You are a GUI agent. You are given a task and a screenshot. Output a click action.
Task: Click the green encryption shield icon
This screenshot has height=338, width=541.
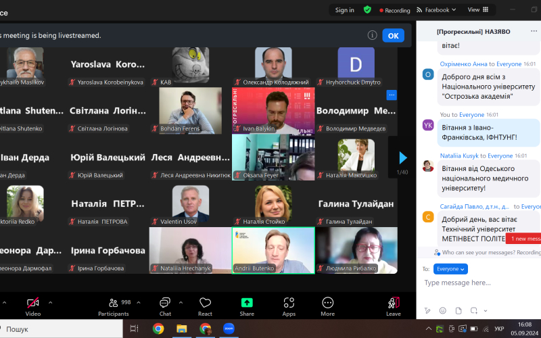pos(367,9)
